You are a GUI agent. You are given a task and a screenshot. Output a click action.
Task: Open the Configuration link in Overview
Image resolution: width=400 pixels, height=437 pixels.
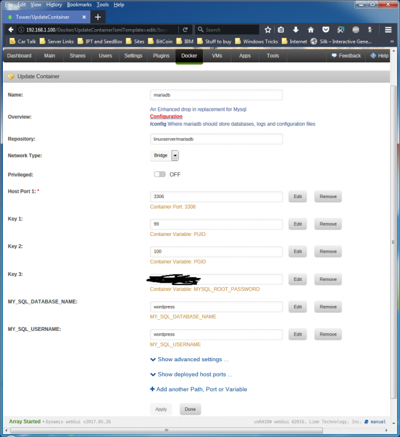coord(166,117)
